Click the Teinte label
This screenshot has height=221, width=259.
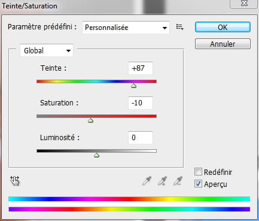point(53,68)
